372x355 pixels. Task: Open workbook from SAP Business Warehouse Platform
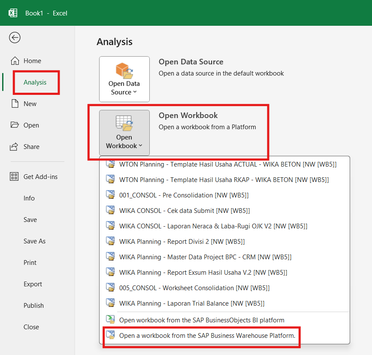[207, 336]
